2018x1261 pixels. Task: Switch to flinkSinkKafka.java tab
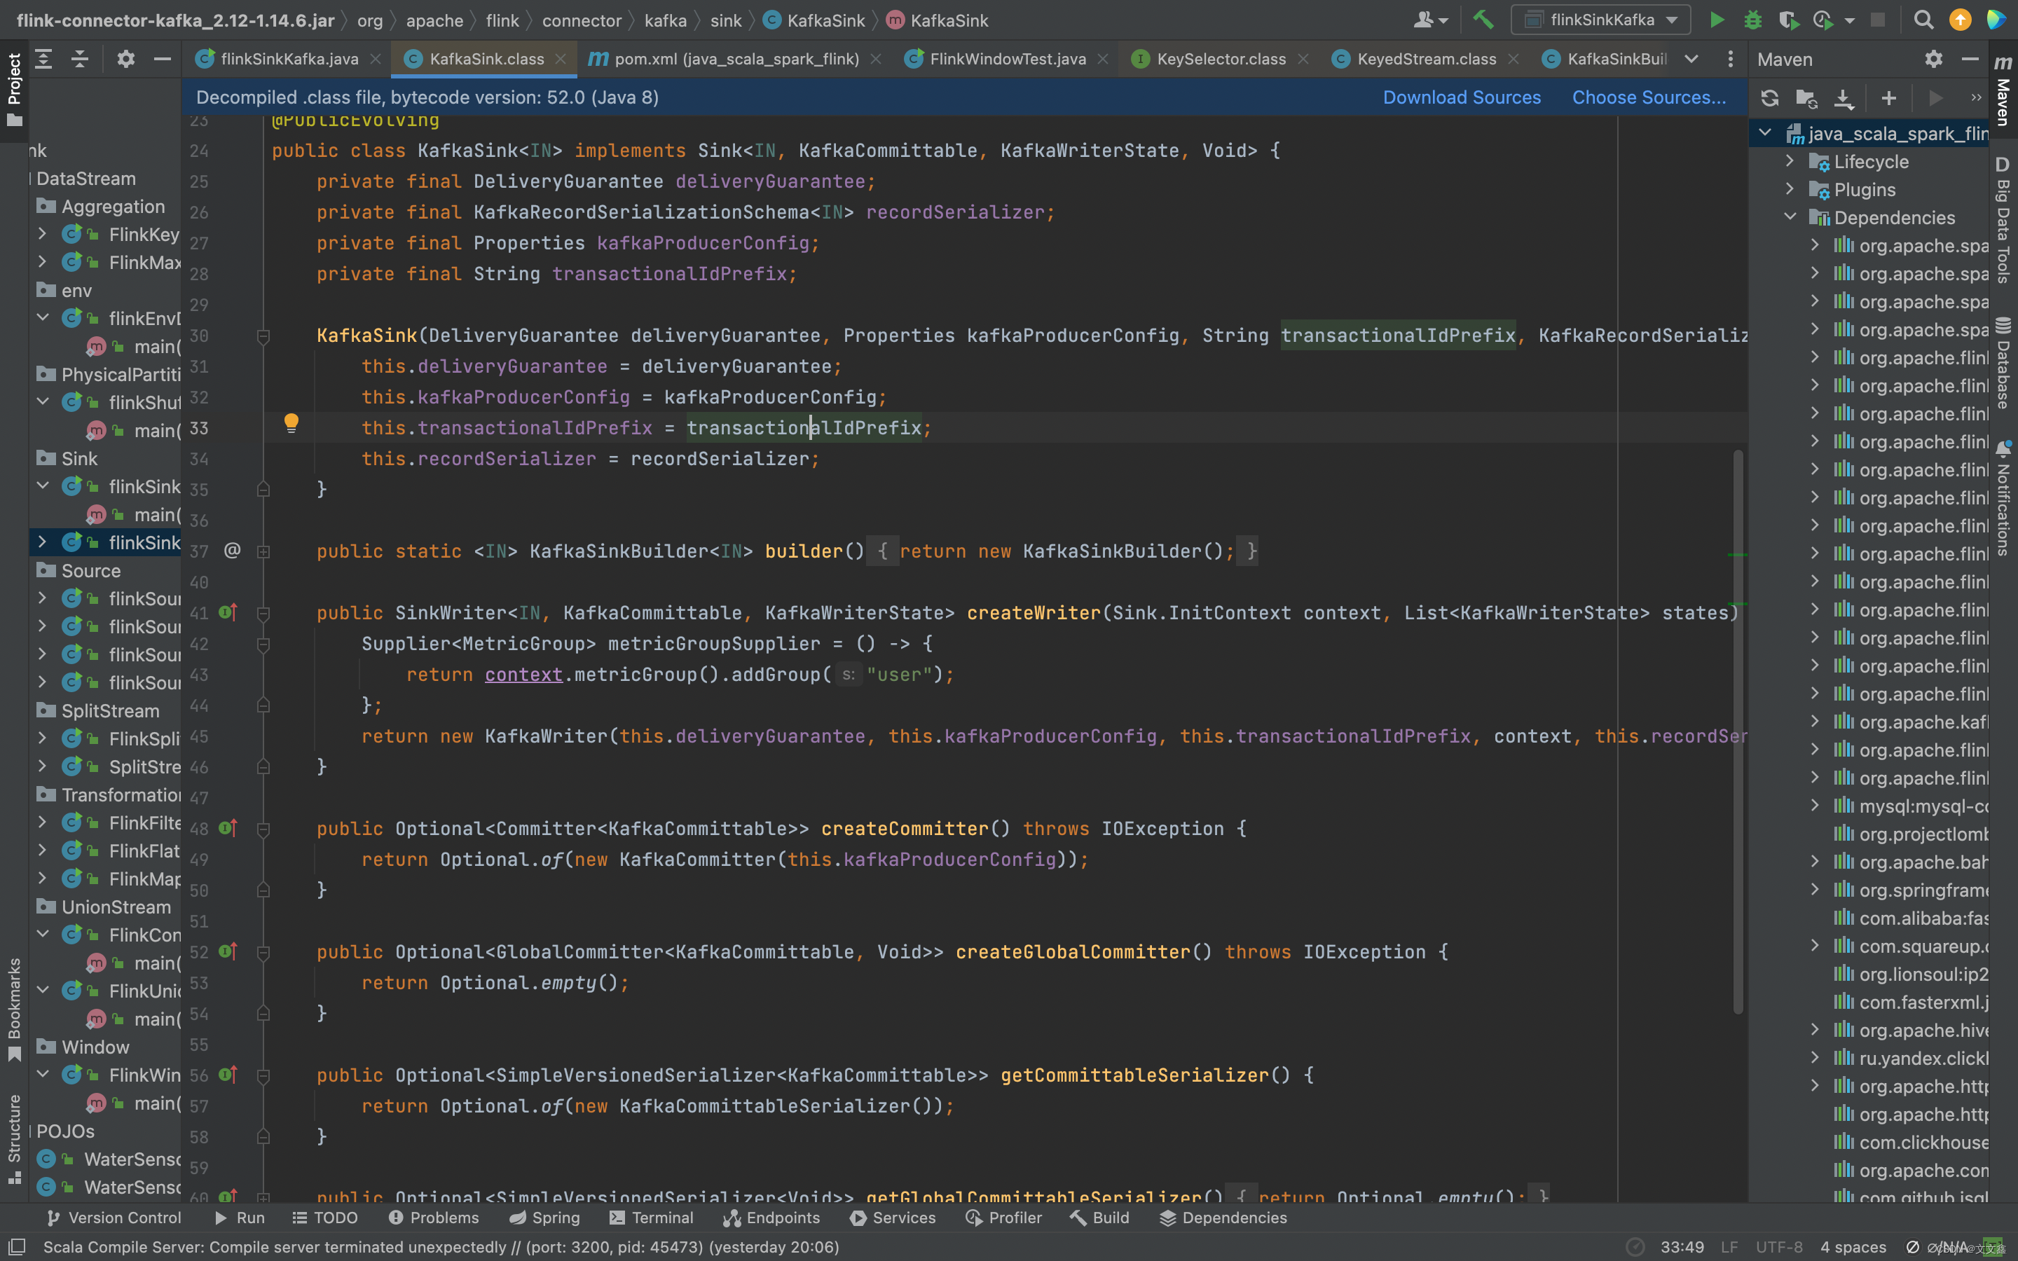pos(289,60)
